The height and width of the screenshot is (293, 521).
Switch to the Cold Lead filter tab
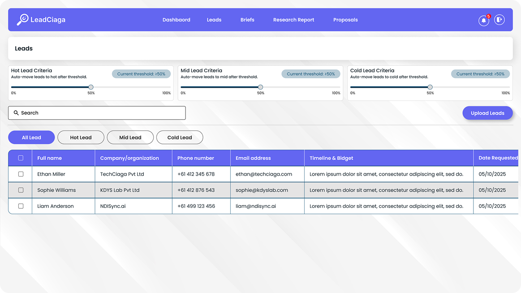180,137
